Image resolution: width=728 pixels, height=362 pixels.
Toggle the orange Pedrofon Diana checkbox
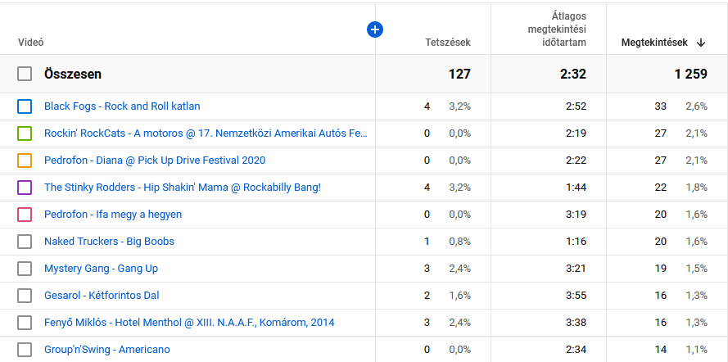[25, 161]
